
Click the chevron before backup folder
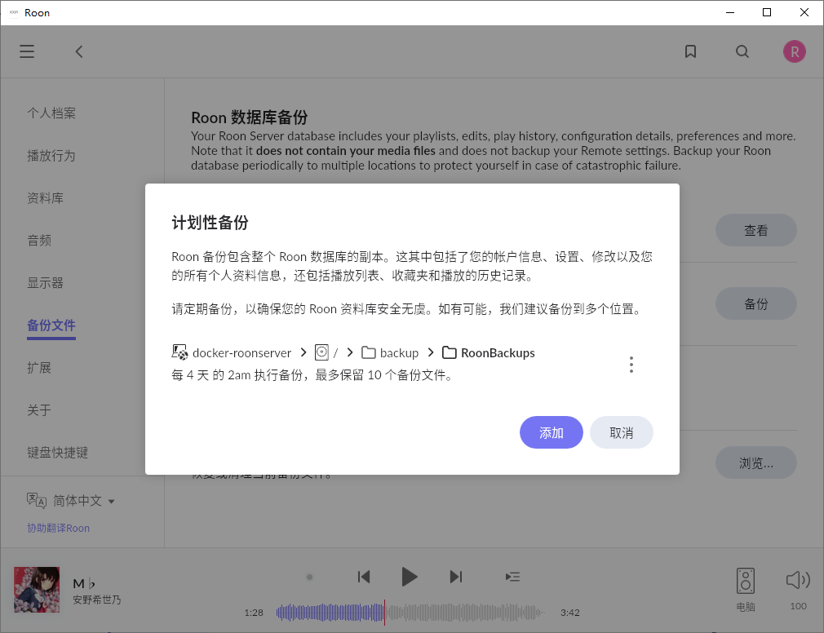coord(350,352)
